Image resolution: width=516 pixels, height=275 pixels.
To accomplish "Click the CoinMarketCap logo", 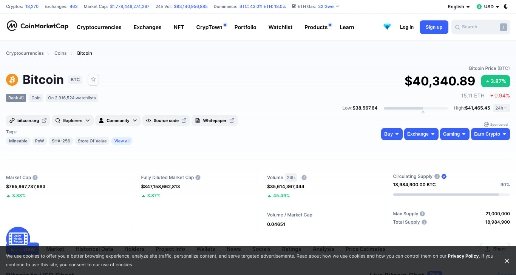I will pyautogui.click(x=37, y=26).
